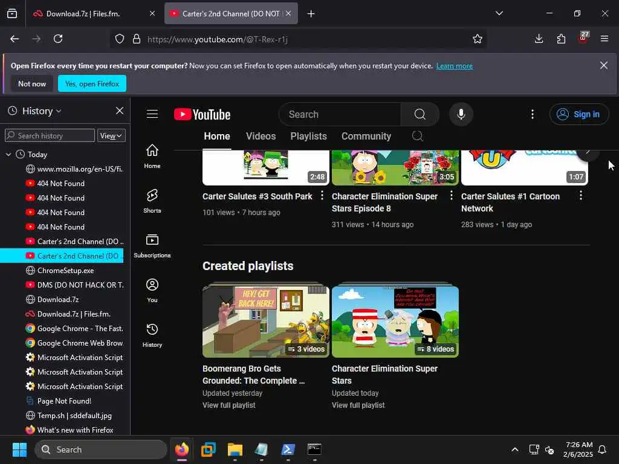Open options for Carter Salutes #1 Cartoon Network

[x=581, y=195]
